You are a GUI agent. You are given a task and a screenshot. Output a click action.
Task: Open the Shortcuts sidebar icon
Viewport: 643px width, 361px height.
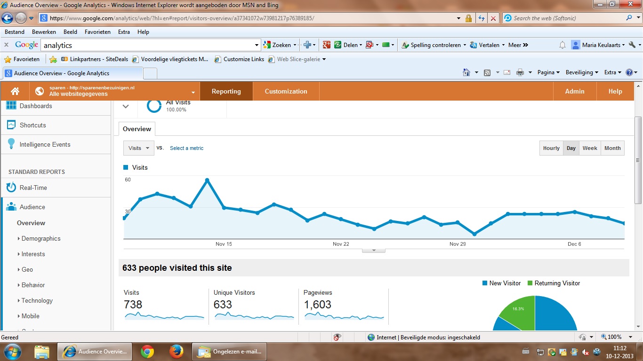pos(11,125)
